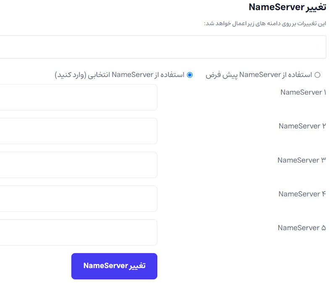Select the default NameServer (پیش فرض) radio button

317,75
